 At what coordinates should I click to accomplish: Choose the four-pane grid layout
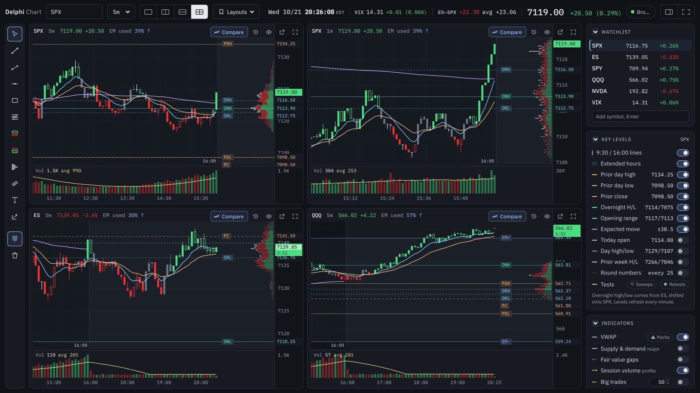point(199,12)
